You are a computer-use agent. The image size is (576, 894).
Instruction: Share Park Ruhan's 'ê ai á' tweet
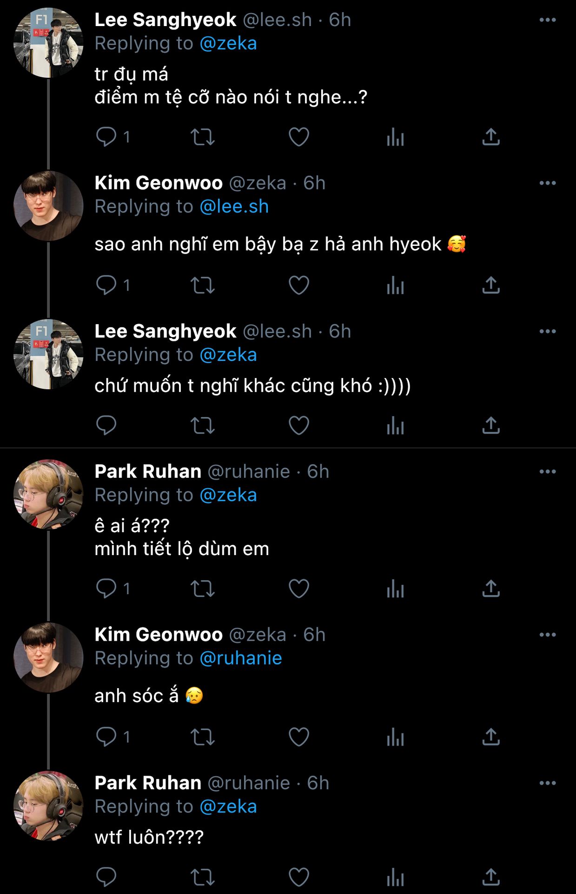point(491,589)
